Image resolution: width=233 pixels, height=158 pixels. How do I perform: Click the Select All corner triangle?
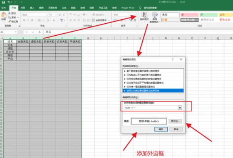point(2,38)
